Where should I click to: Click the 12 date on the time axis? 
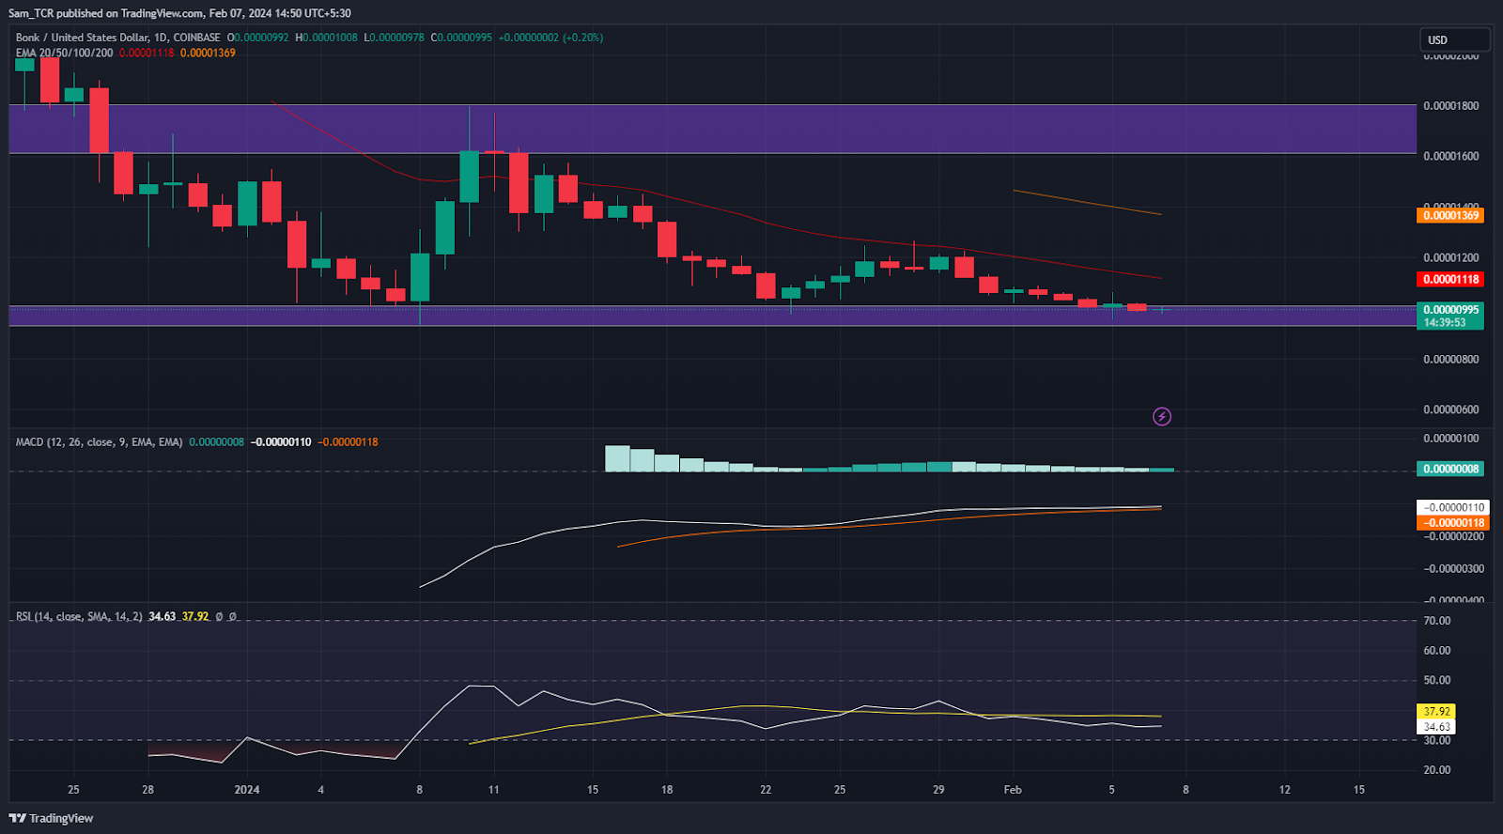[1284, 790]
